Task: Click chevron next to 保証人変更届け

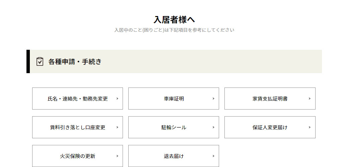Action: click(x=310, y=127)
